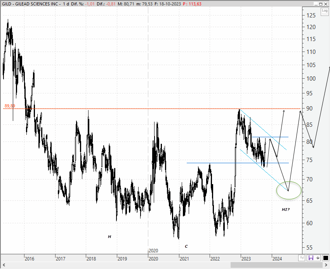
Task: Click the 100 price axis label
Action: 311,79
